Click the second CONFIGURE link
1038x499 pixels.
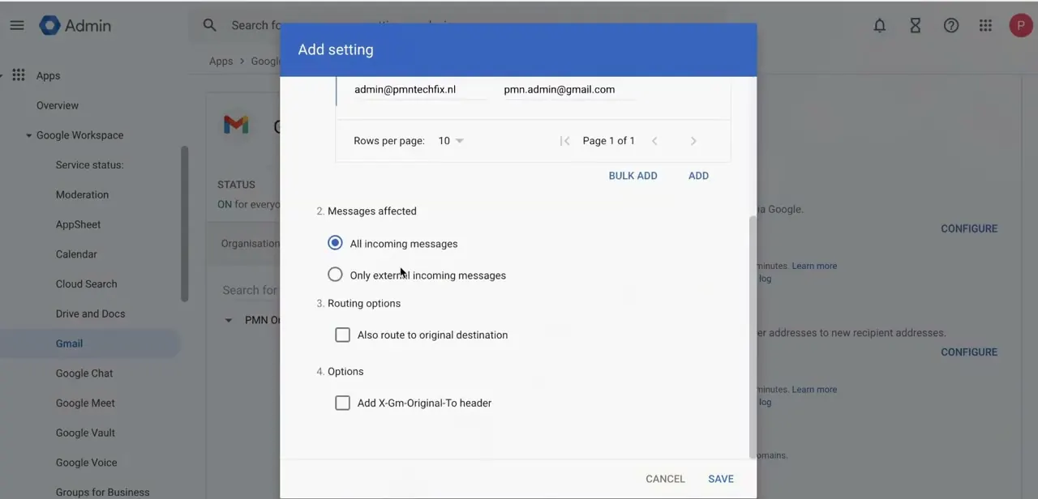[969, 352]
